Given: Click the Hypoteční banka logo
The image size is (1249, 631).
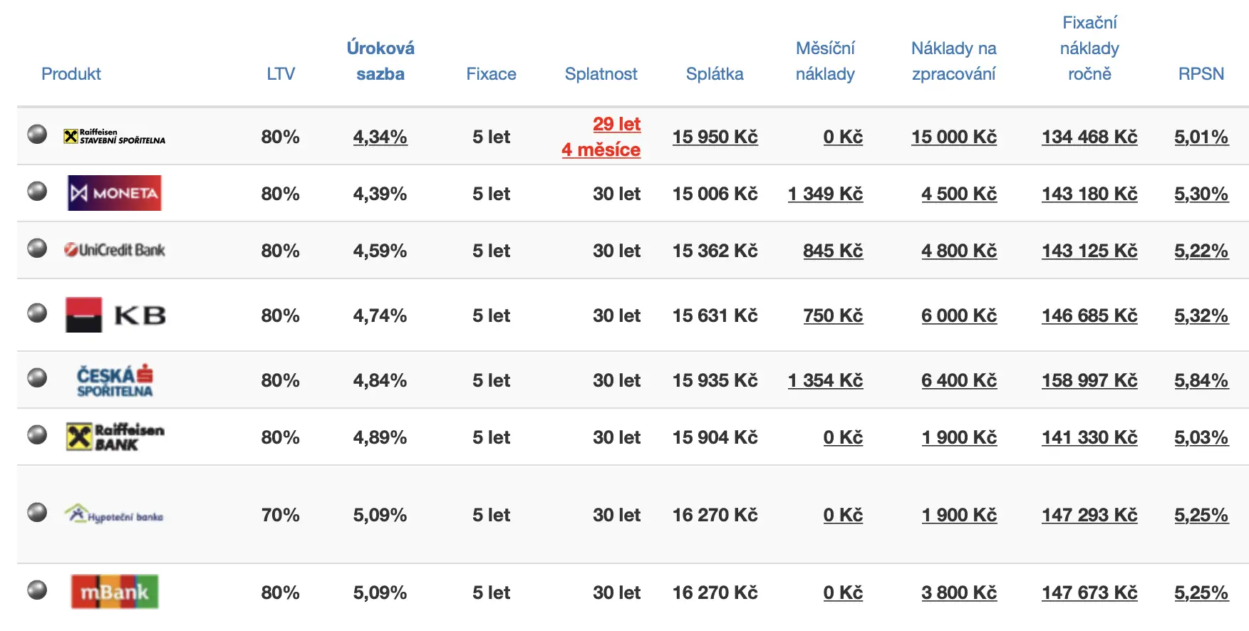Looking at the screenshot, I should pyautogui.click(x=114, y=514).
